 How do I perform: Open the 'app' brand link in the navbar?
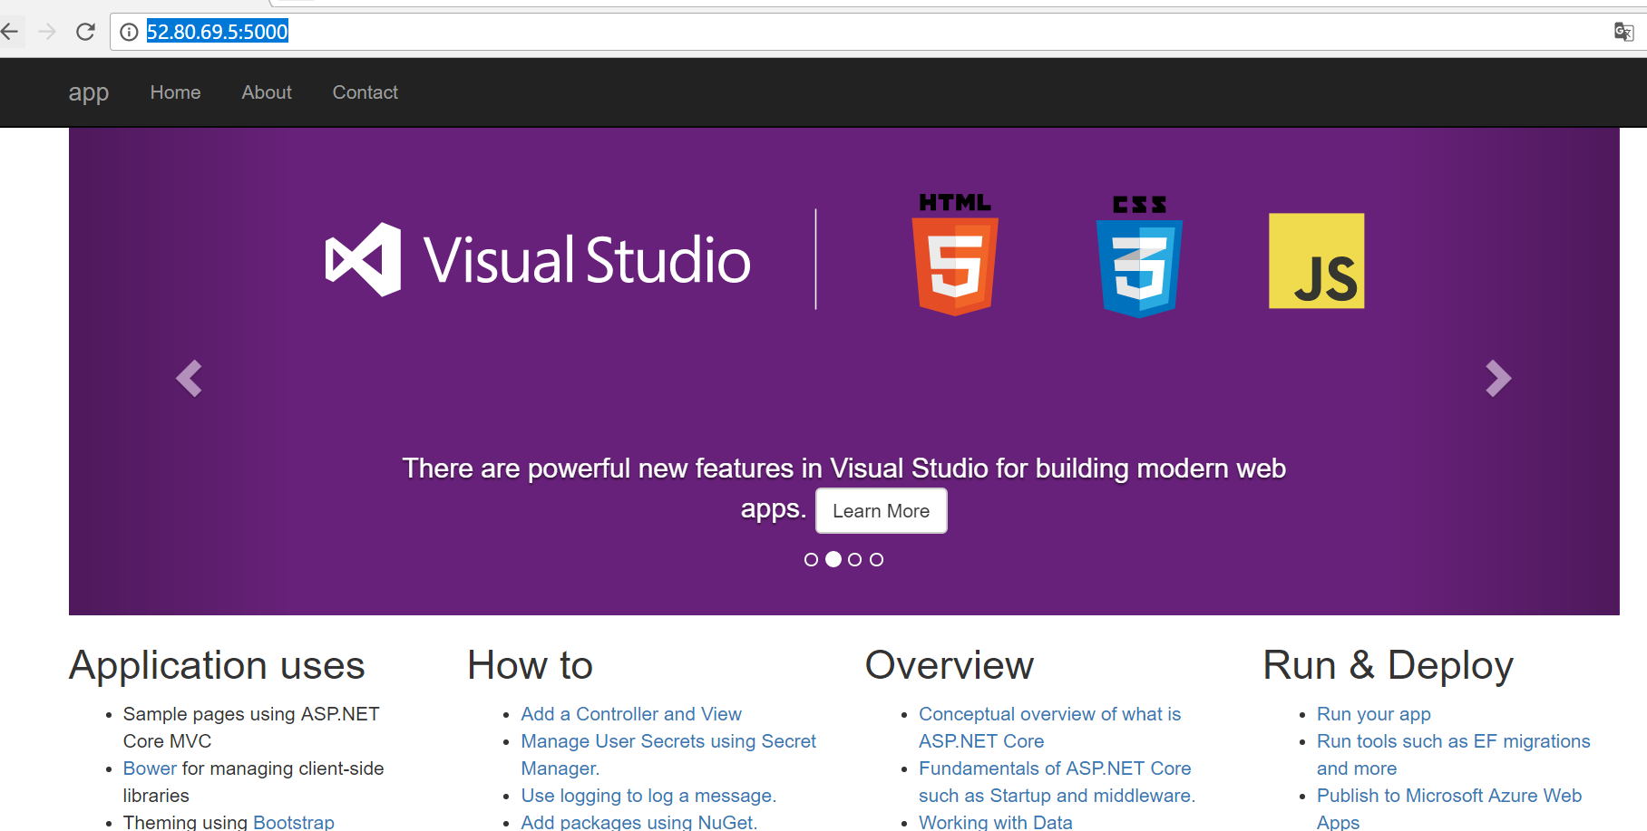[89, 92]
